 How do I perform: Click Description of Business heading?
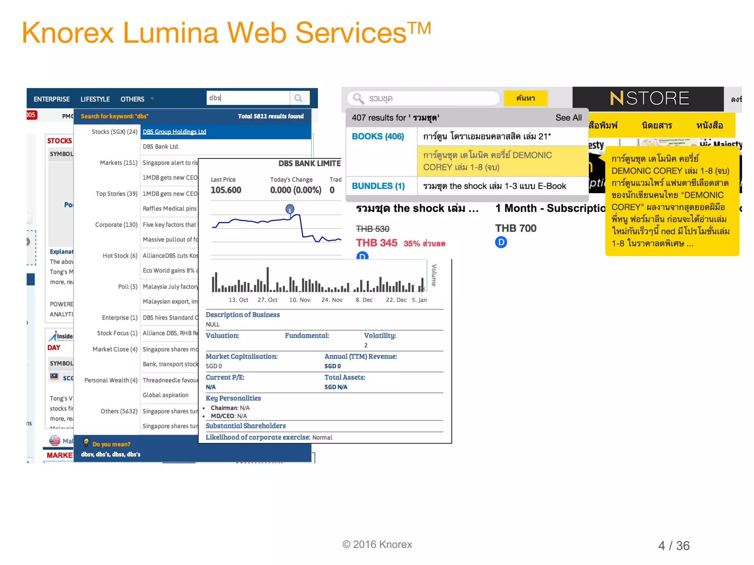(243, 315)
